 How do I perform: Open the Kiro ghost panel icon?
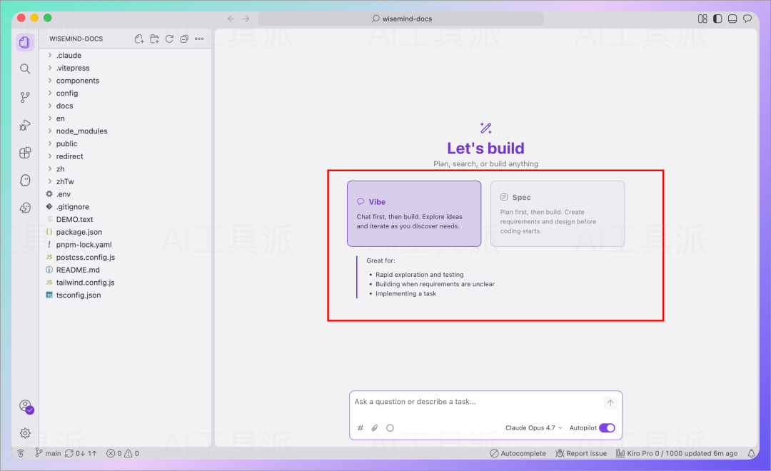coord(25,181)
